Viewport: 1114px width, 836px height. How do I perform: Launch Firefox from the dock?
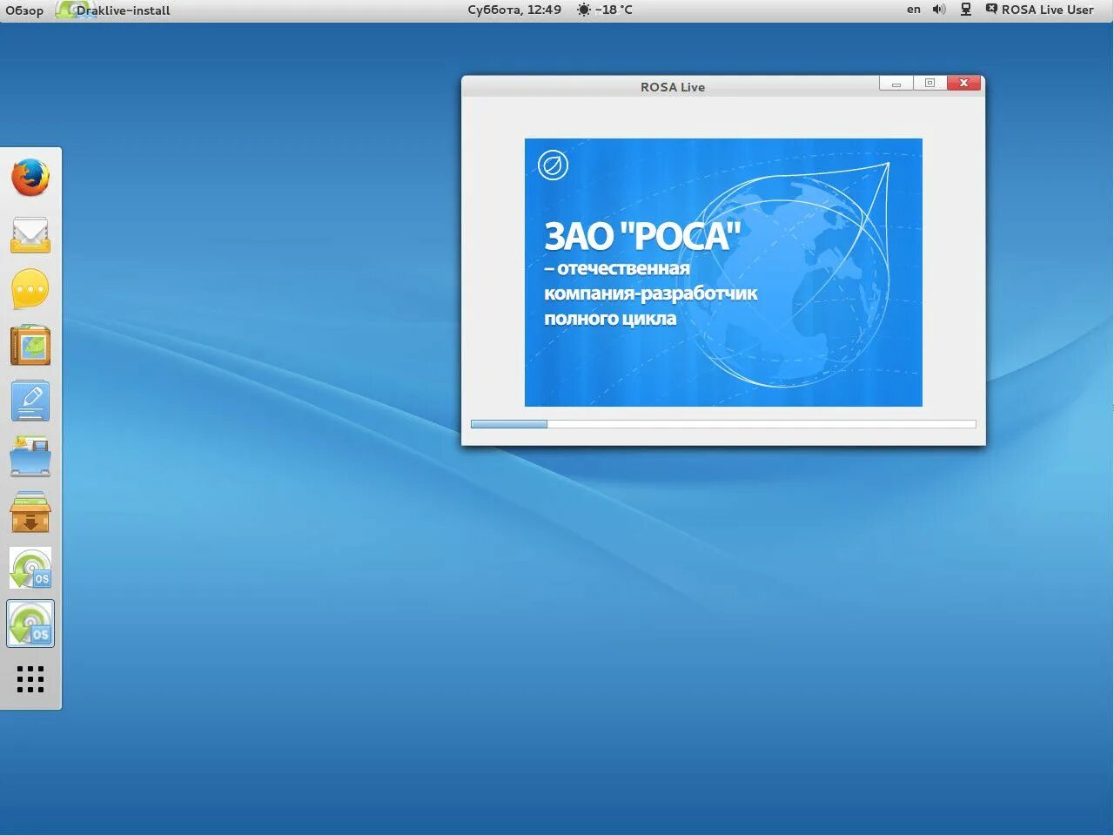(x=30, y=178)
